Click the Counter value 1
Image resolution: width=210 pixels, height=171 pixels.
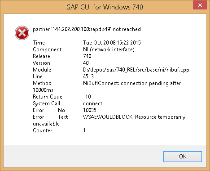84,130
